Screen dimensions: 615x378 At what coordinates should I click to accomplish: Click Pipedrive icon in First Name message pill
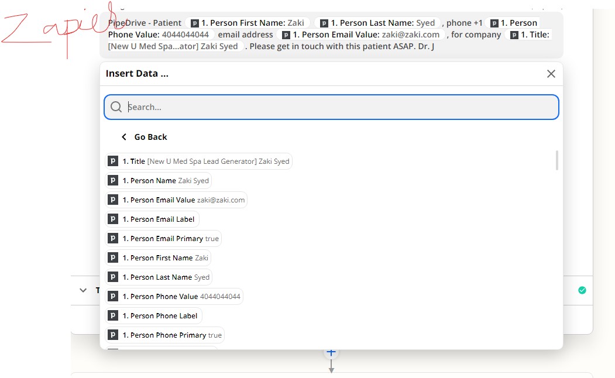coord(194,23)
